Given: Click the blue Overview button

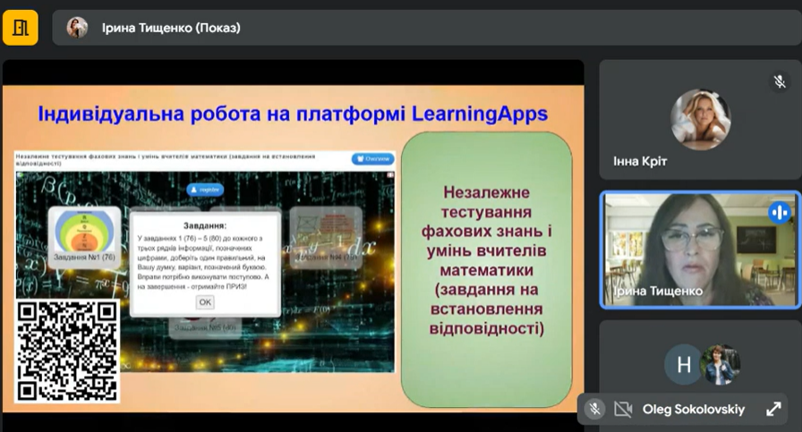Looking at the screenshot, I should [x=372, y=159].
